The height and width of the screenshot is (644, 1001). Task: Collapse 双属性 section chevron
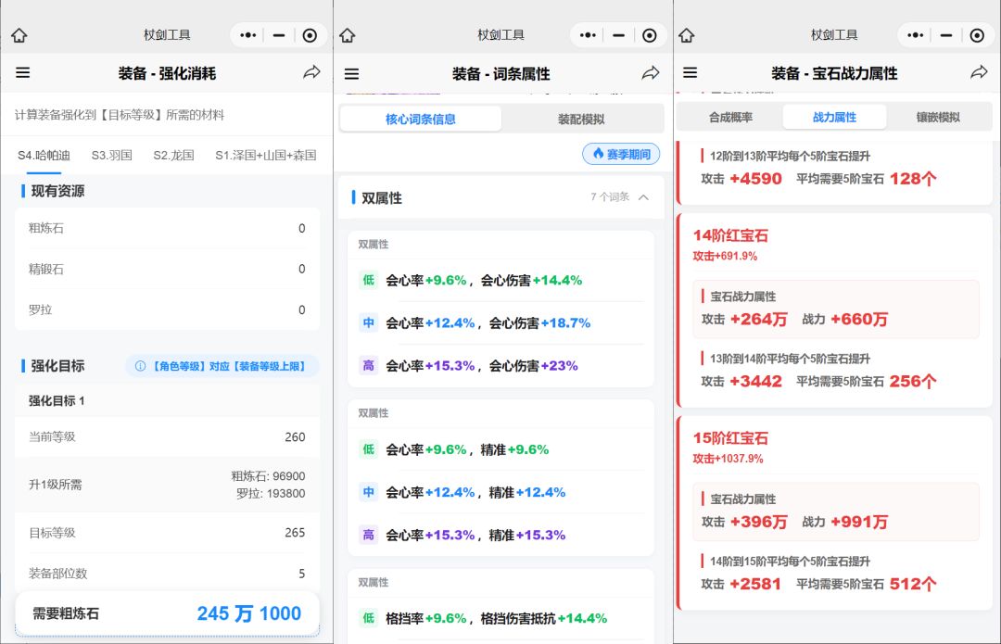643,197
